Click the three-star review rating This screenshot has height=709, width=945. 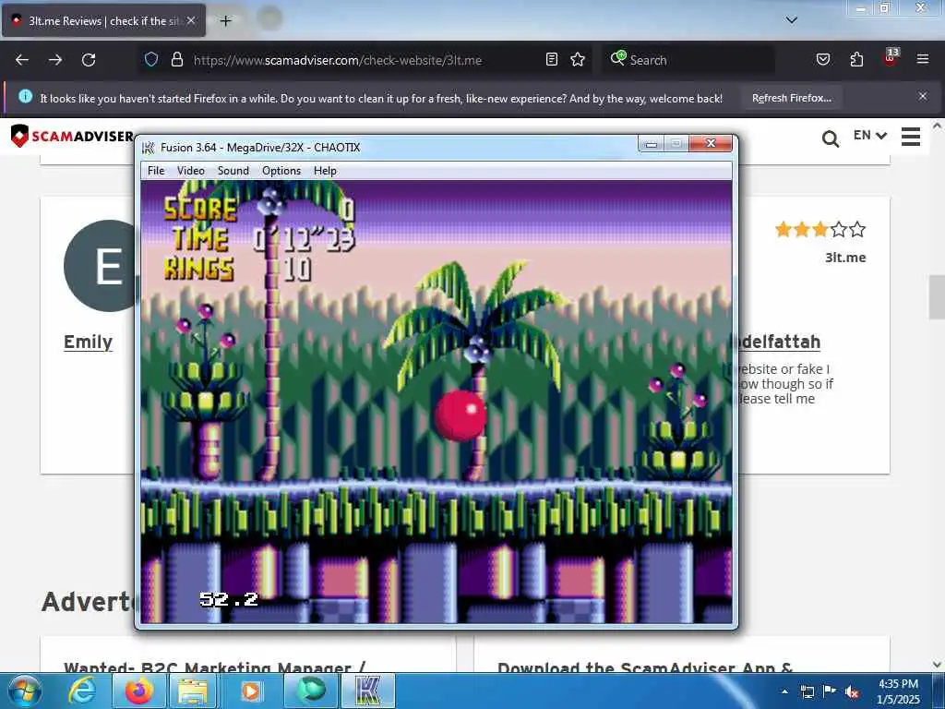coord(820,230)
